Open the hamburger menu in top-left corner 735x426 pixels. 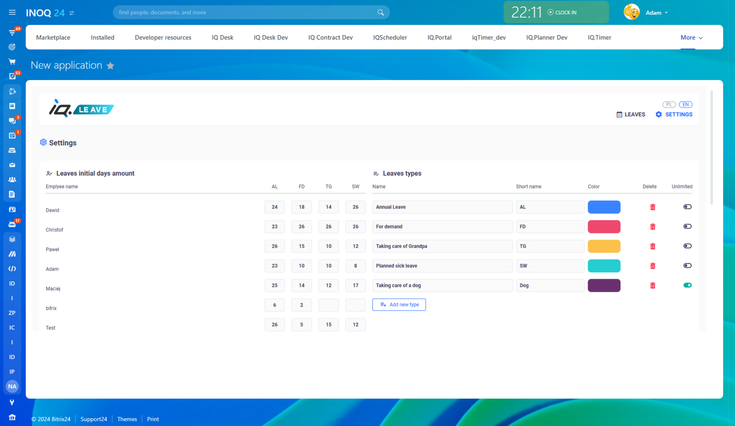coord(12,13)
